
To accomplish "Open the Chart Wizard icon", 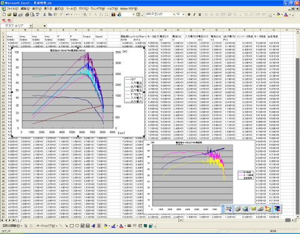I will [113, 14].
